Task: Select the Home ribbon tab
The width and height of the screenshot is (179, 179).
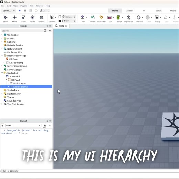Action: point(115,11)
